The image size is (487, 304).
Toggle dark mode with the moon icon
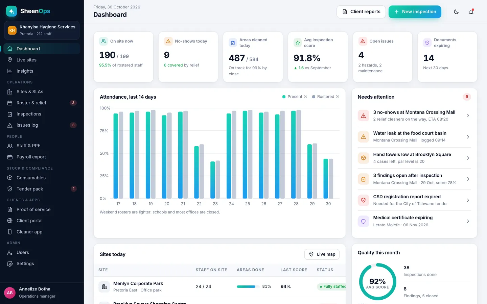(x=456, y=12)
